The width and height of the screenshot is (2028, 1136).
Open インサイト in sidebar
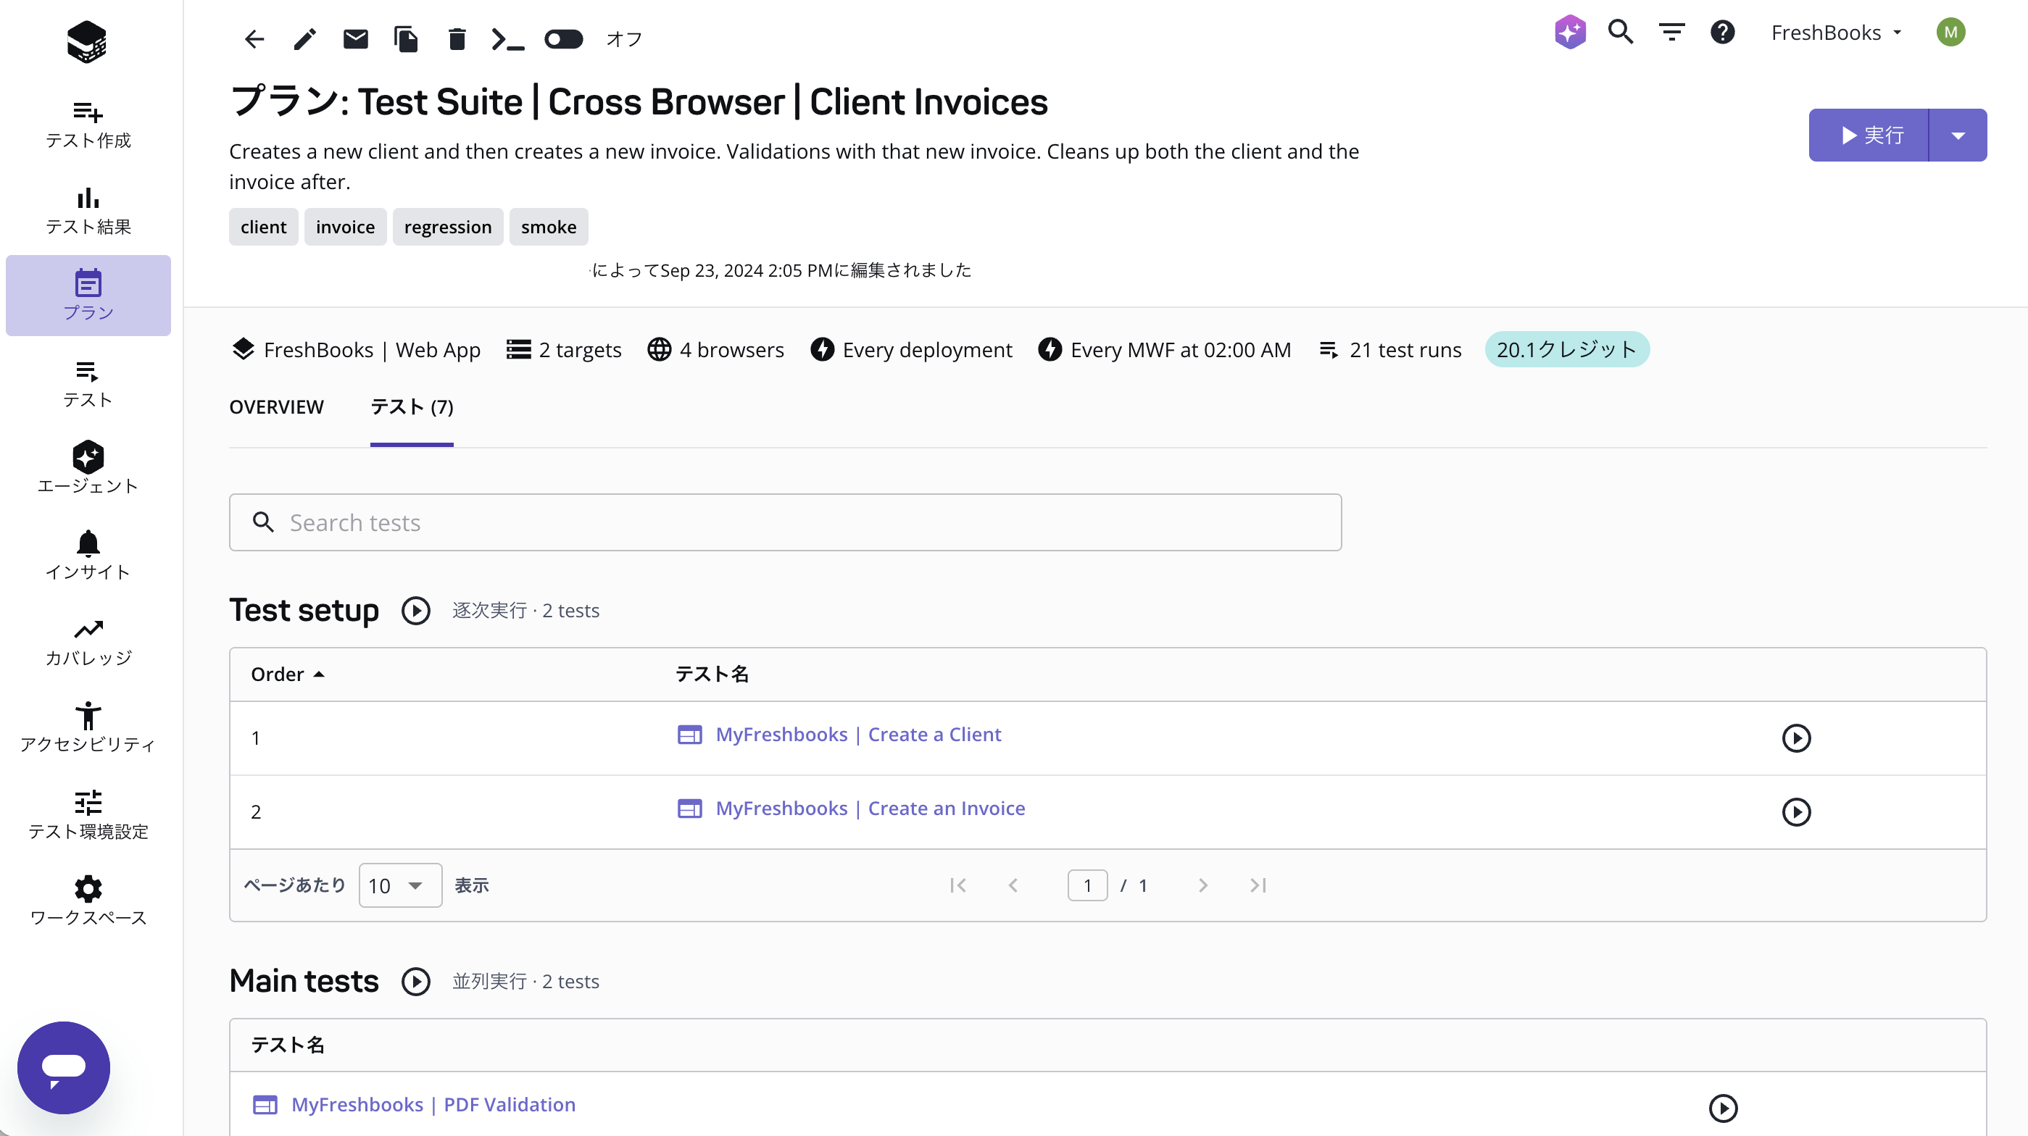(x=88, y=556)
